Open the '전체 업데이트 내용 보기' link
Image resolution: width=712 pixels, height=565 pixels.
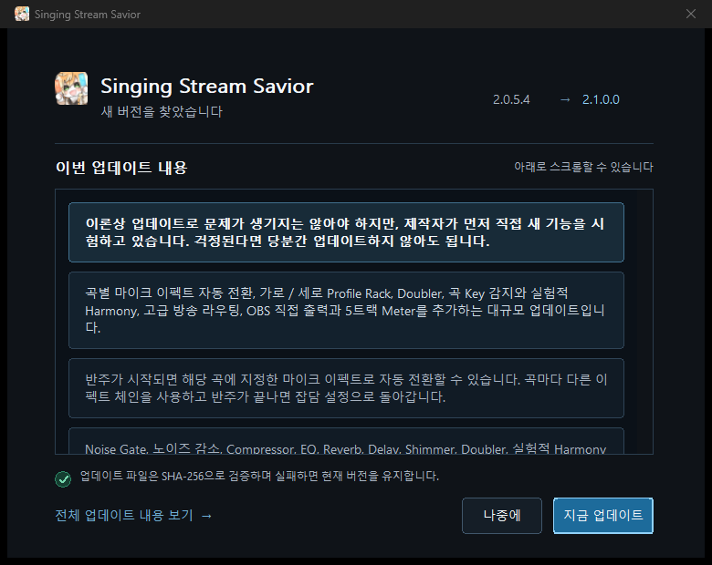point(133,516)
